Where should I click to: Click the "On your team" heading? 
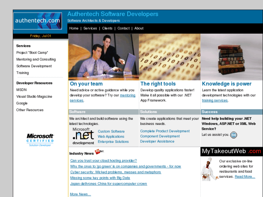[x=86, y=83]
